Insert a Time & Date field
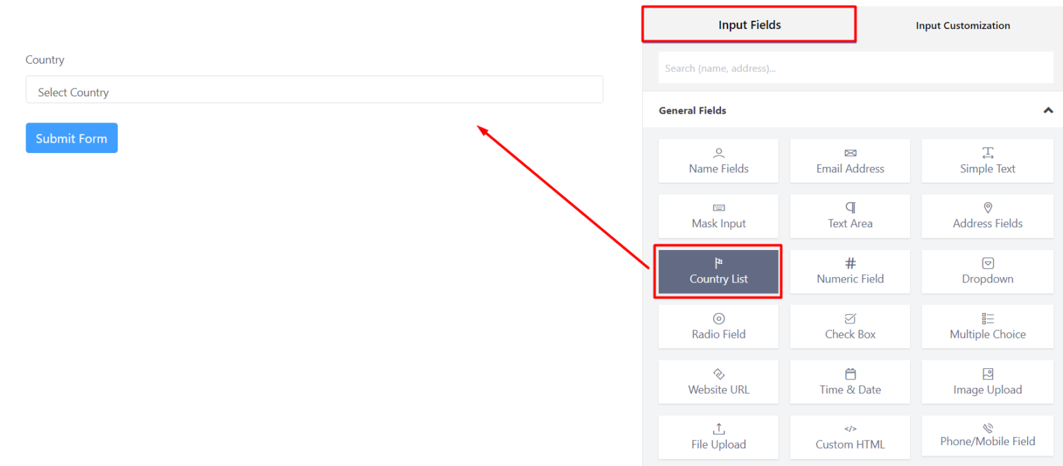Screen dimensions: 1063x466 pyautogui.click(x=850, y=382)
